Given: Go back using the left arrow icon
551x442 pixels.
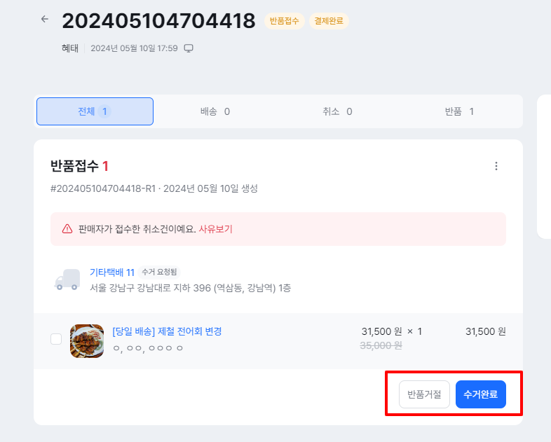Looking at the screenshot, I should pyautogui.click(x=45, y=19).
